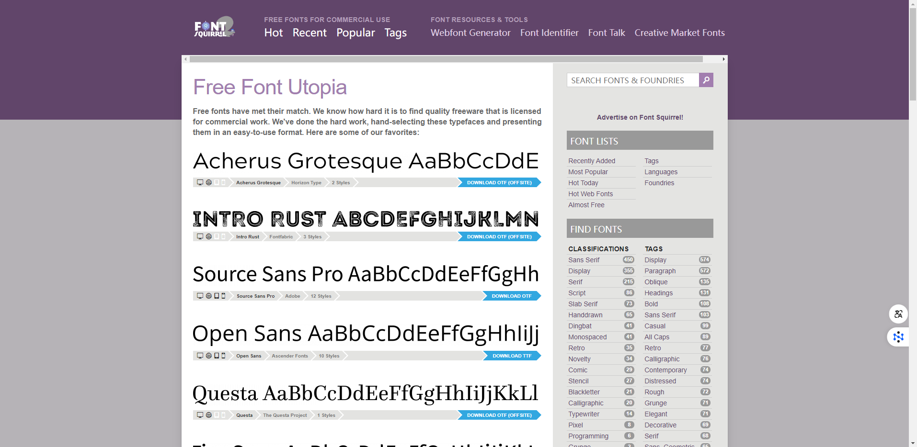917x447 pixels.
Task: Open the Hot fonts menu
Action: pos(274,33)
